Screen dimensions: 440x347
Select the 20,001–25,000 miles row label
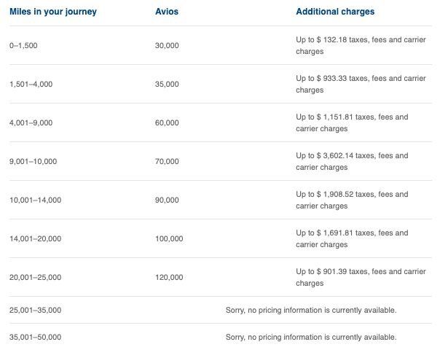35,277
